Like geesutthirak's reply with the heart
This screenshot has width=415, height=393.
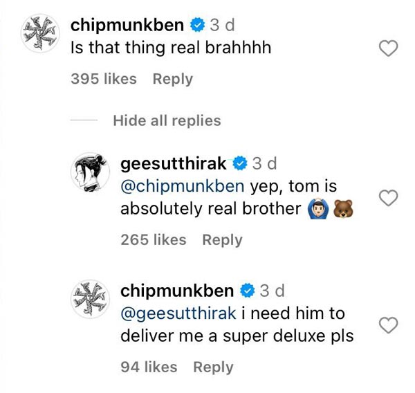389,199
